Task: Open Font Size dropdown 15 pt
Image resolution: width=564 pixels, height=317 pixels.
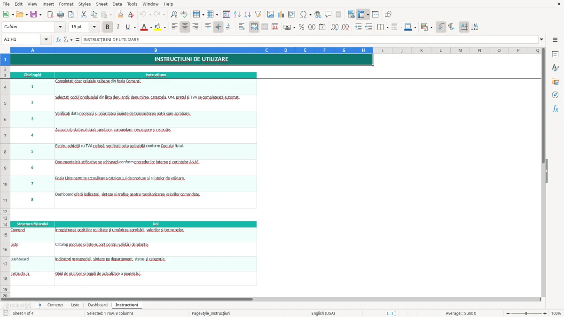Action: [x=94, y=27]
